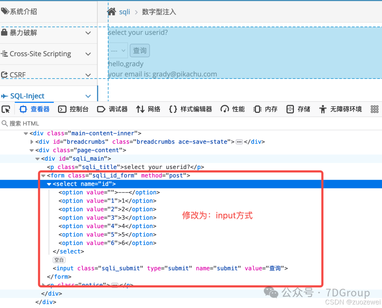Select the option value="3" node
The width and height of the screenshot is (382, 308).
[x=108, y=218]
